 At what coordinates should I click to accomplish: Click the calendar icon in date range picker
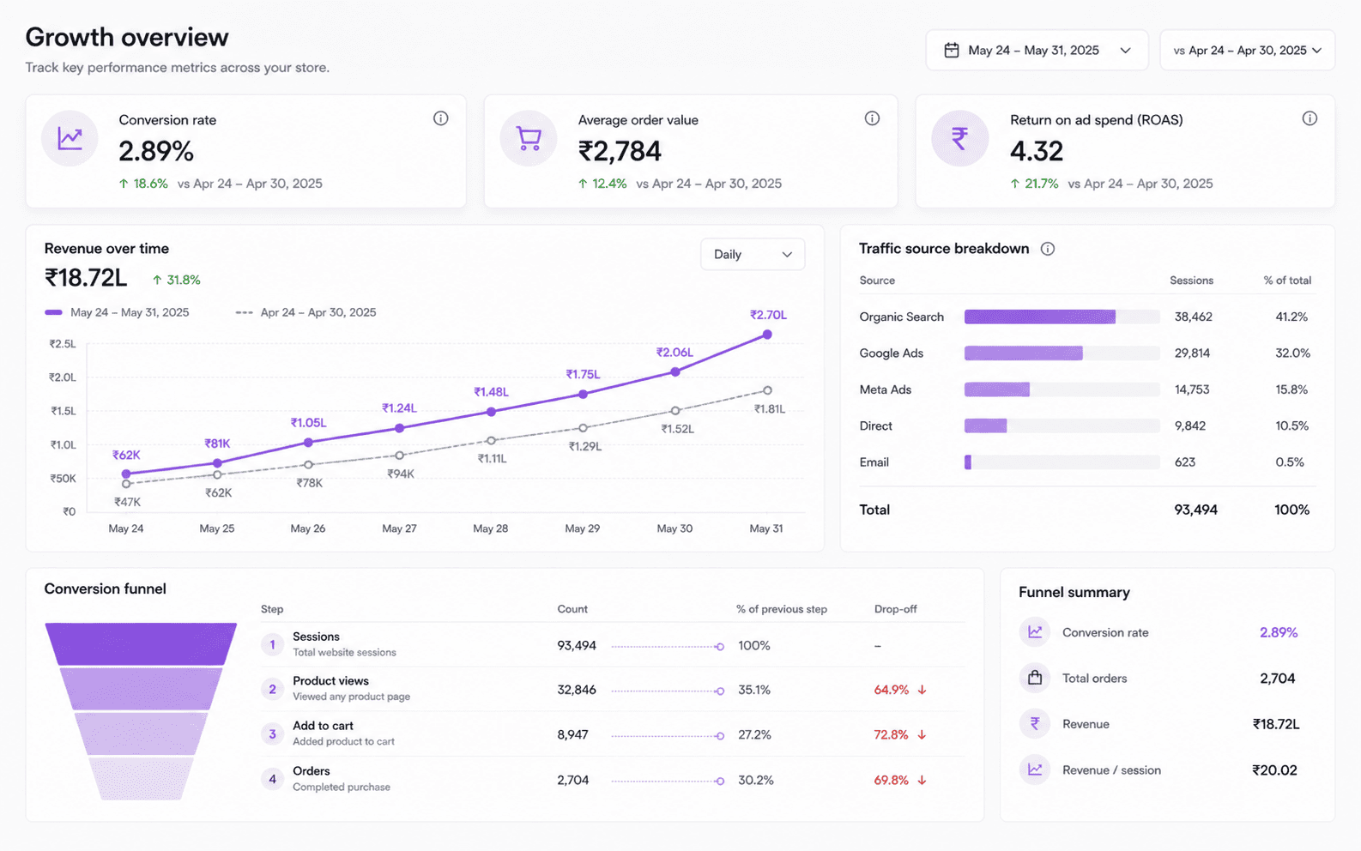click(x=951, y=51)
